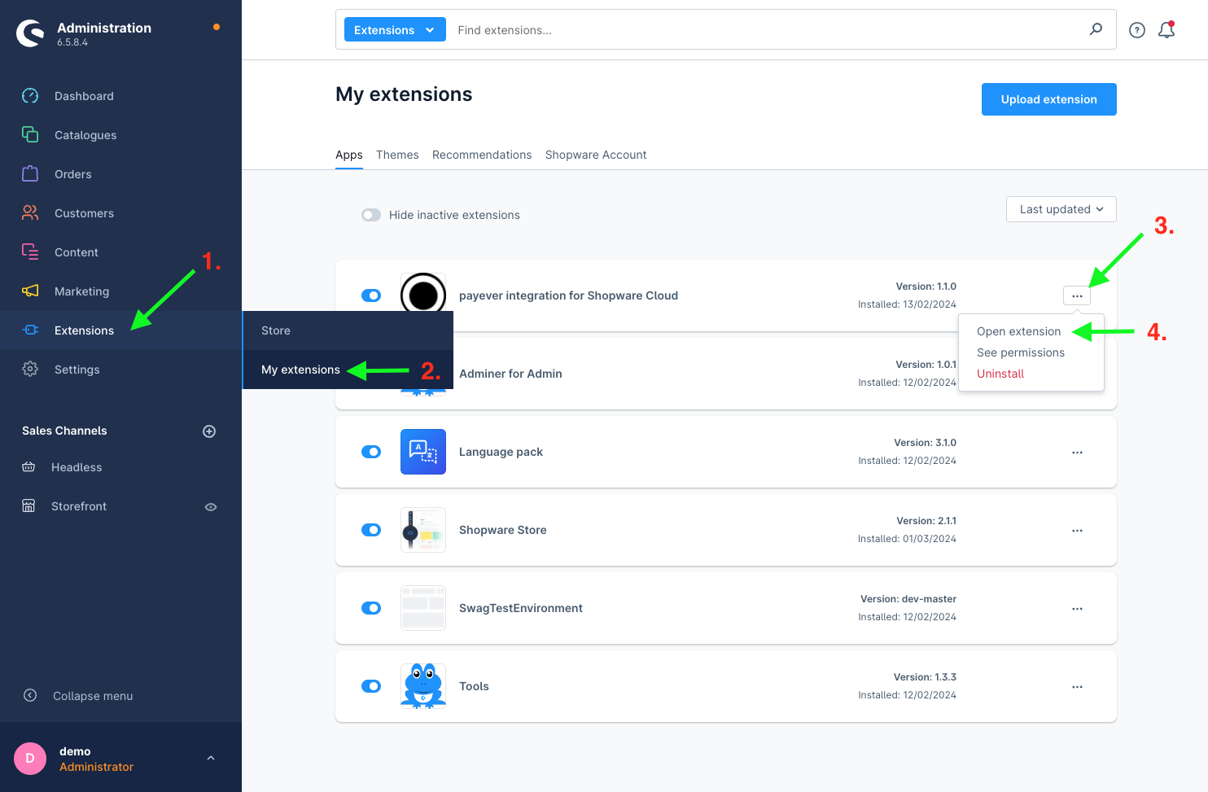Click the demo user avatar
Image resolution: width=1208 pixels, height=792 pixels.
point(30,759)
